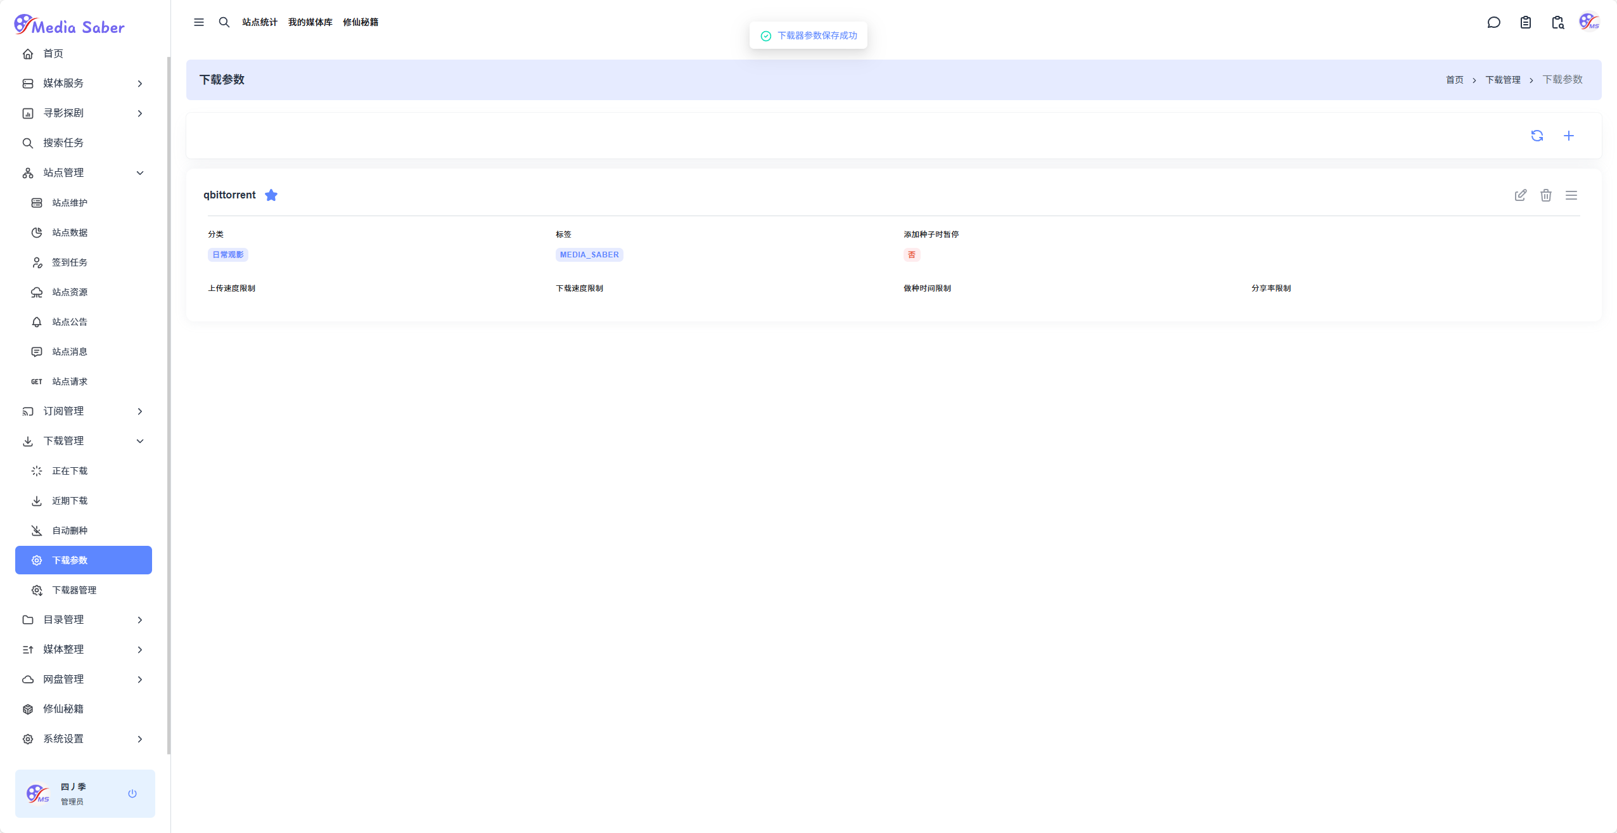Toggle sidebar with hamburger menu icon
The image size is (1617, 833).
(199, 22)
